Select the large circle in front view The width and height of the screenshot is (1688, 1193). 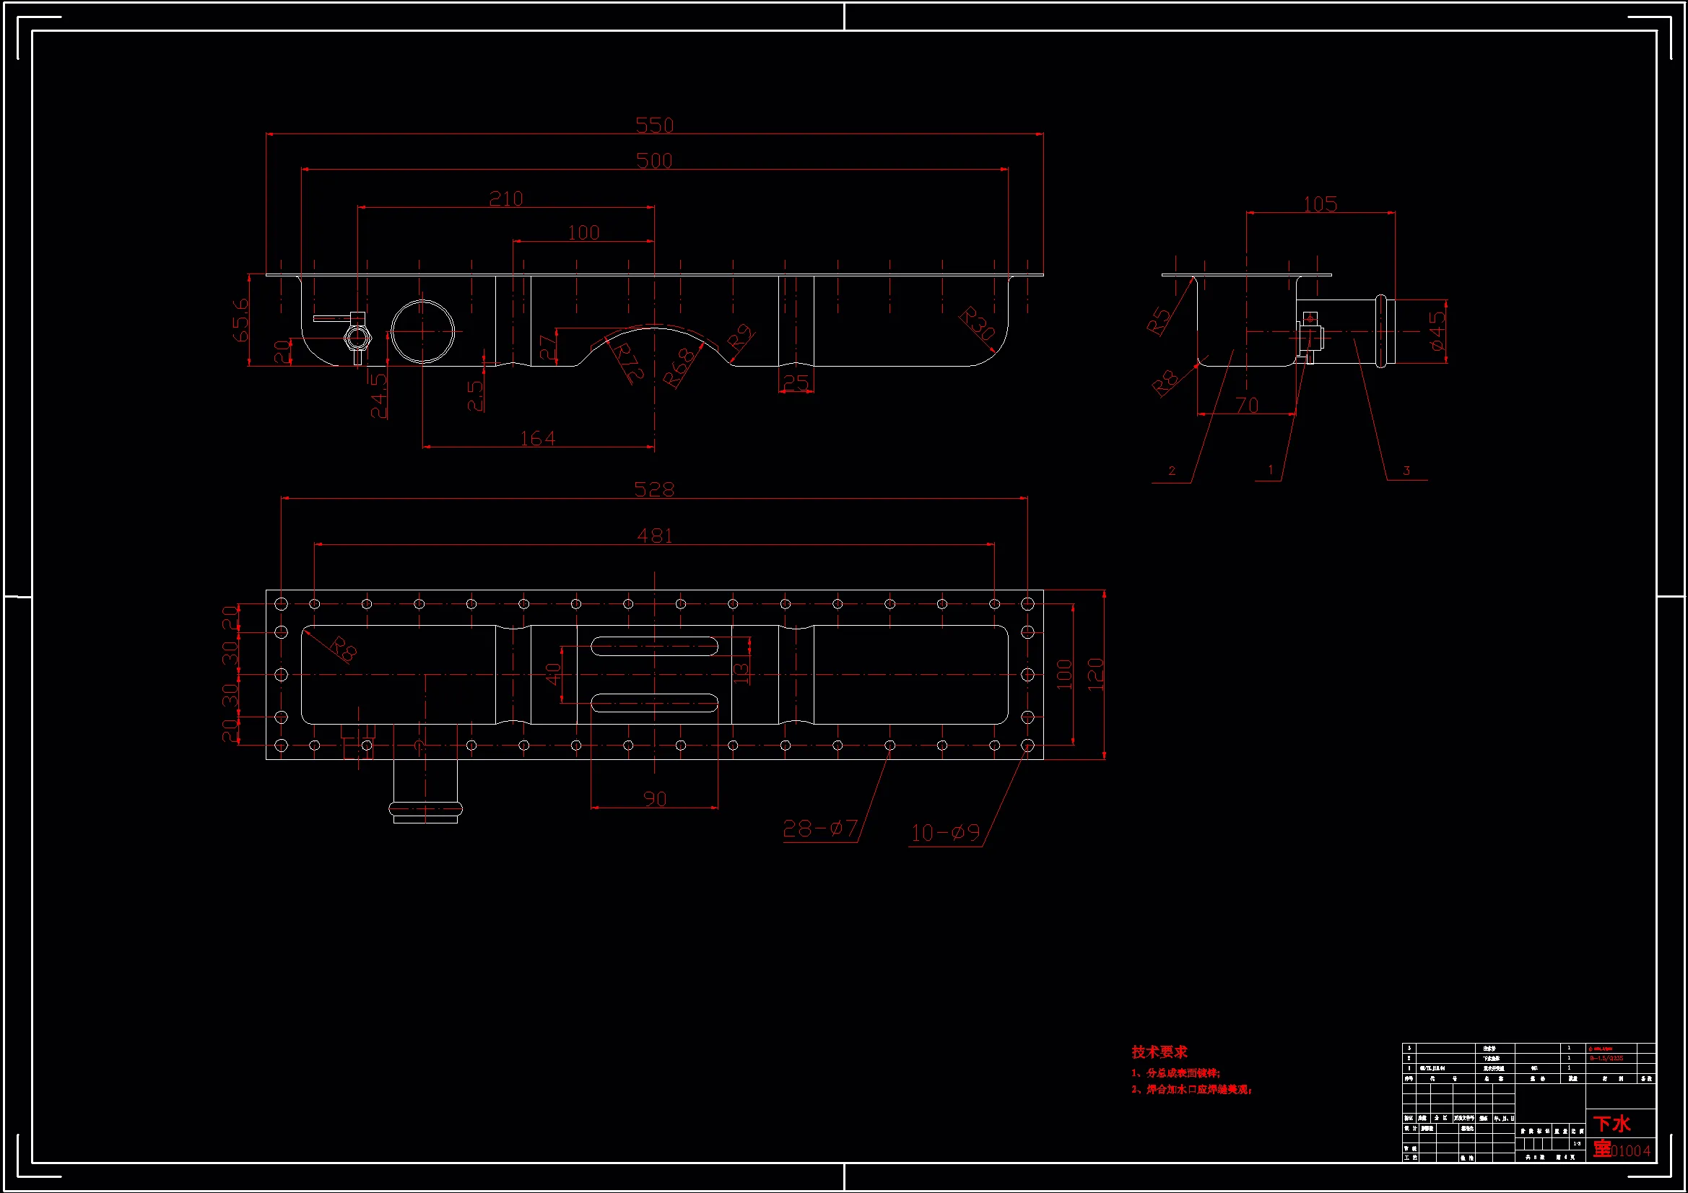[423, 331]
